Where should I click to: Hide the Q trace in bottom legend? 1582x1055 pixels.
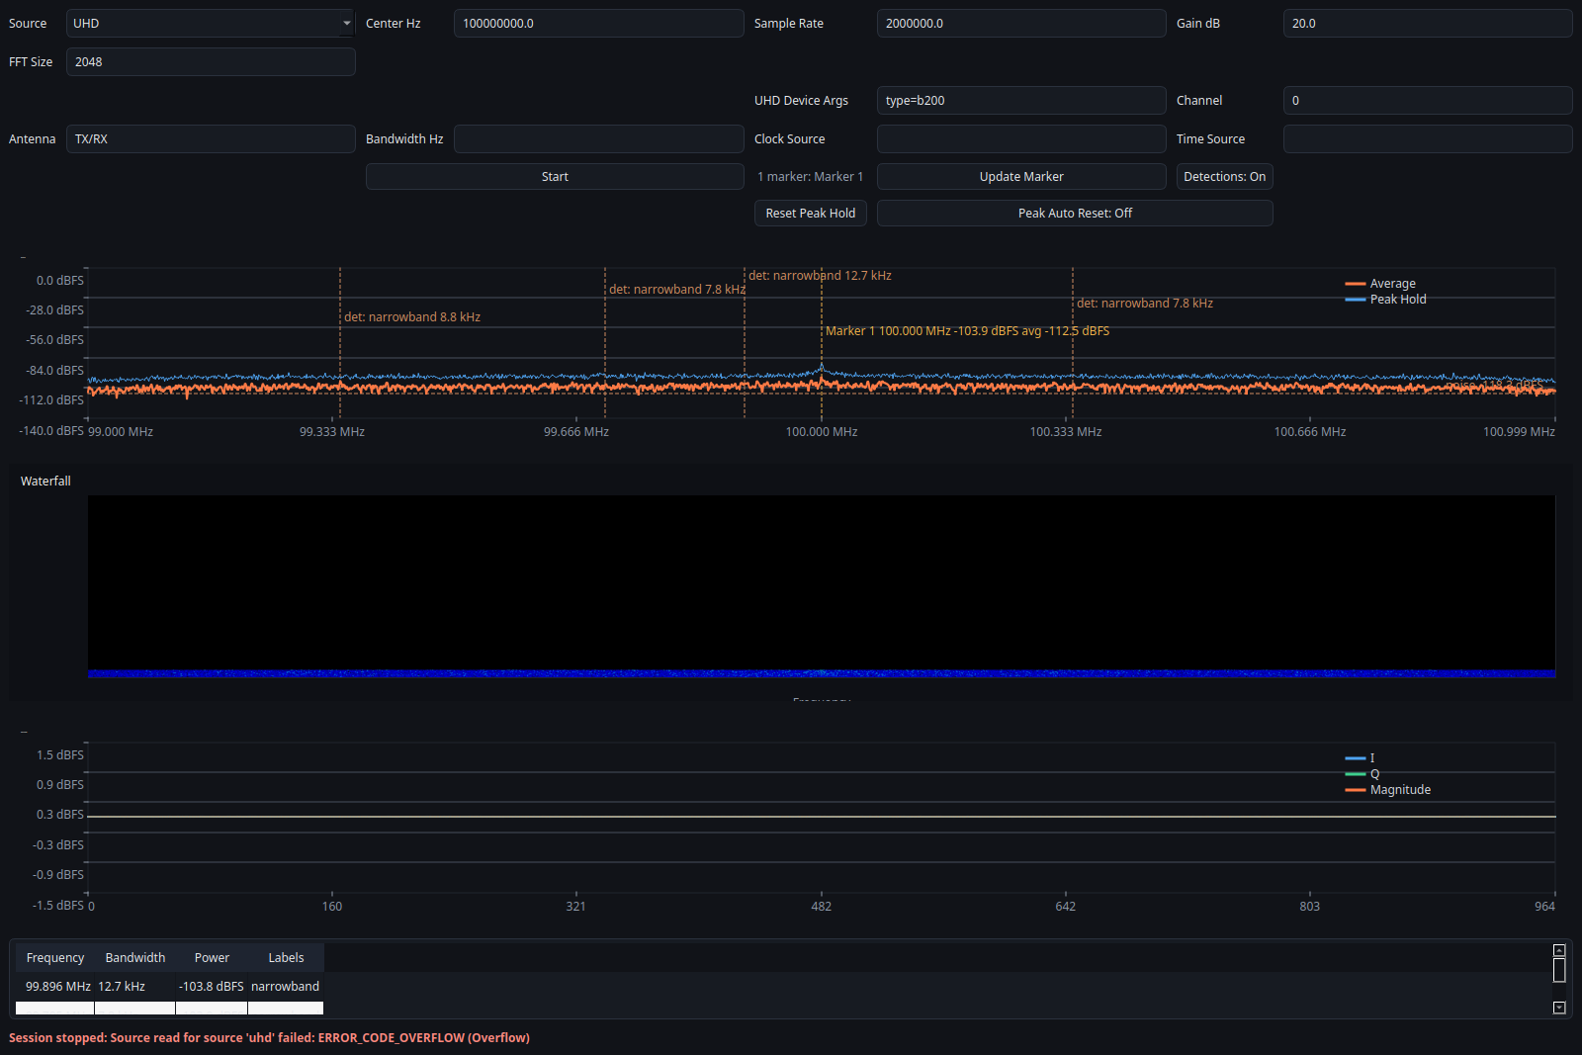[x=1371, y=773]
